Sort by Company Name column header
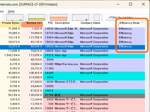 click(x=90, y=23)
